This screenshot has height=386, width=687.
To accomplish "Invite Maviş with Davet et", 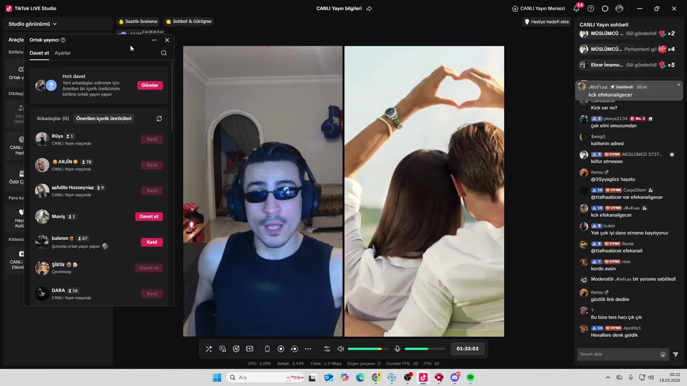I will click(149, 217).
